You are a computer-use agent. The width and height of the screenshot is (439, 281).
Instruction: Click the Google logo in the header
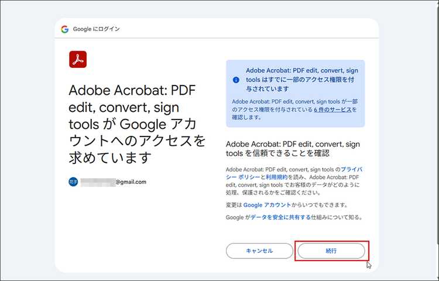(64, 29)
